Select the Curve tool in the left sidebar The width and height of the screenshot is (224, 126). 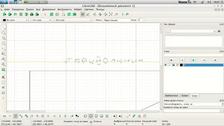point(3,38)
